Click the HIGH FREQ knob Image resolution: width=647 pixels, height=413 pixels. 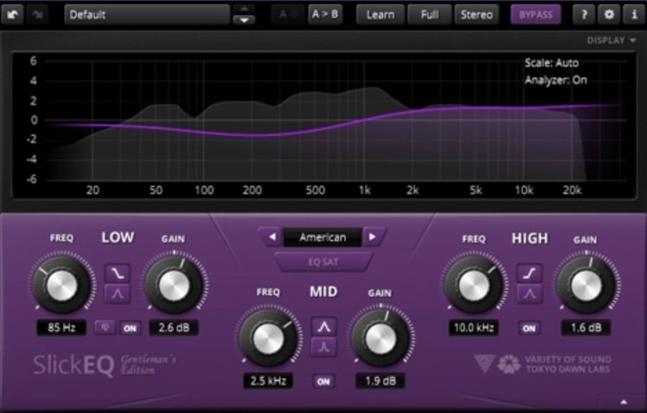click(x=474, y=285)
